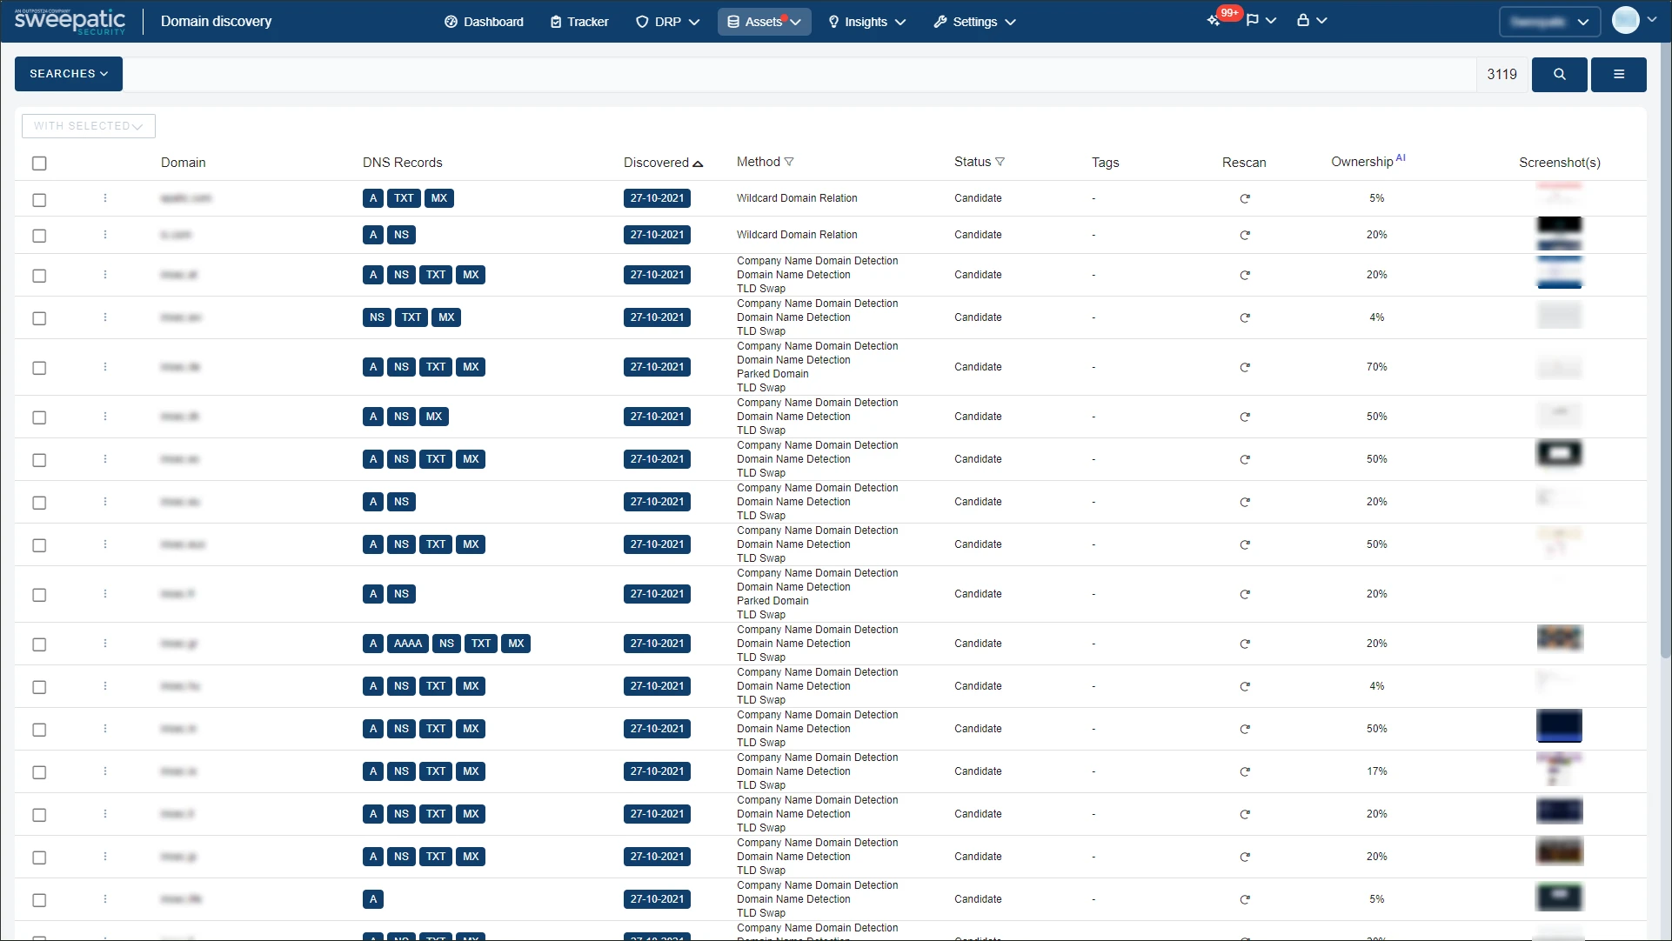Open the screenshot thumbnail on the second row
This screenshot has width=1672, height=941.
(x=1560, y=235)
